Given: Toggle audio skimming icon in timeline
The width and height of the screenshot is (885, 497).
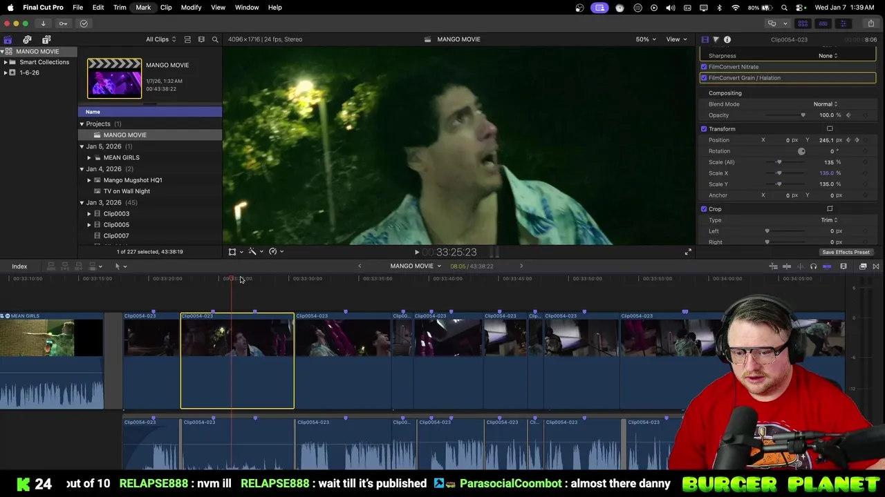Looking at the screenshot, I should (x=800, y=266).
